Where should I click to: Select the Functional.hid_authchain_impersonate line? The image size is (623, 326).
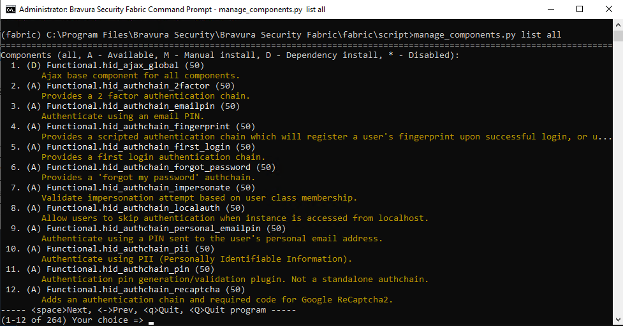coord(140,188)
